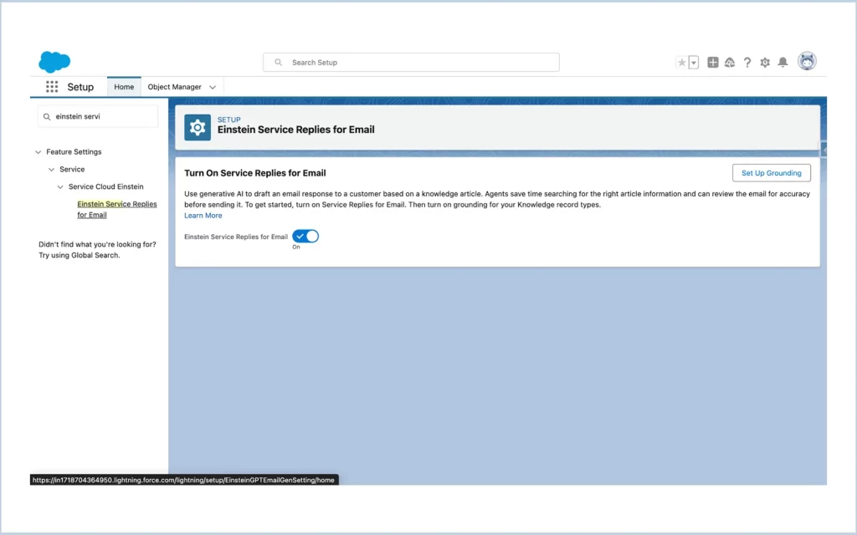Image resolution: width=857 pixels, height=535 pixels.
Task: Collapse the Service tree node
Action: pyautogui.click(x=51, y=170)
